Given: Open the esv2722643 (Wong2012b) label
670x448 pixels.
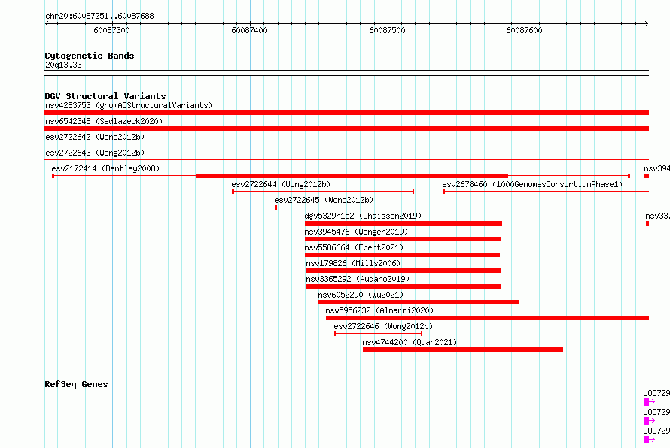Looking at the screenshot, I should (95, 153).
